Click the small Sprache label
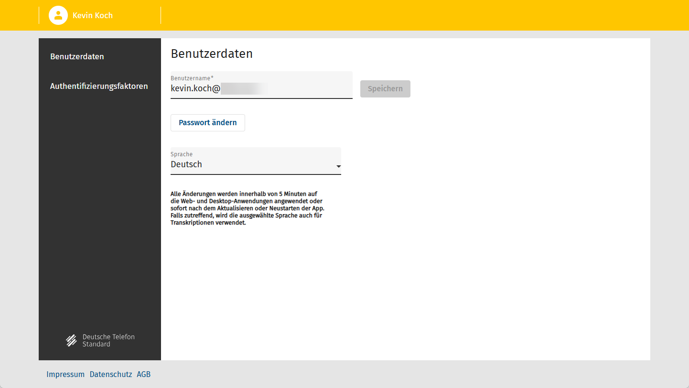 (x=182, y=154)
